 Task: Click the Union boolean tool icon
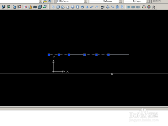click(128, 7)
